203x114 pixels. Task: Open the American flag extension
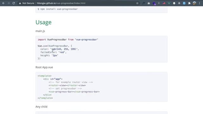[x=164, y=3]
